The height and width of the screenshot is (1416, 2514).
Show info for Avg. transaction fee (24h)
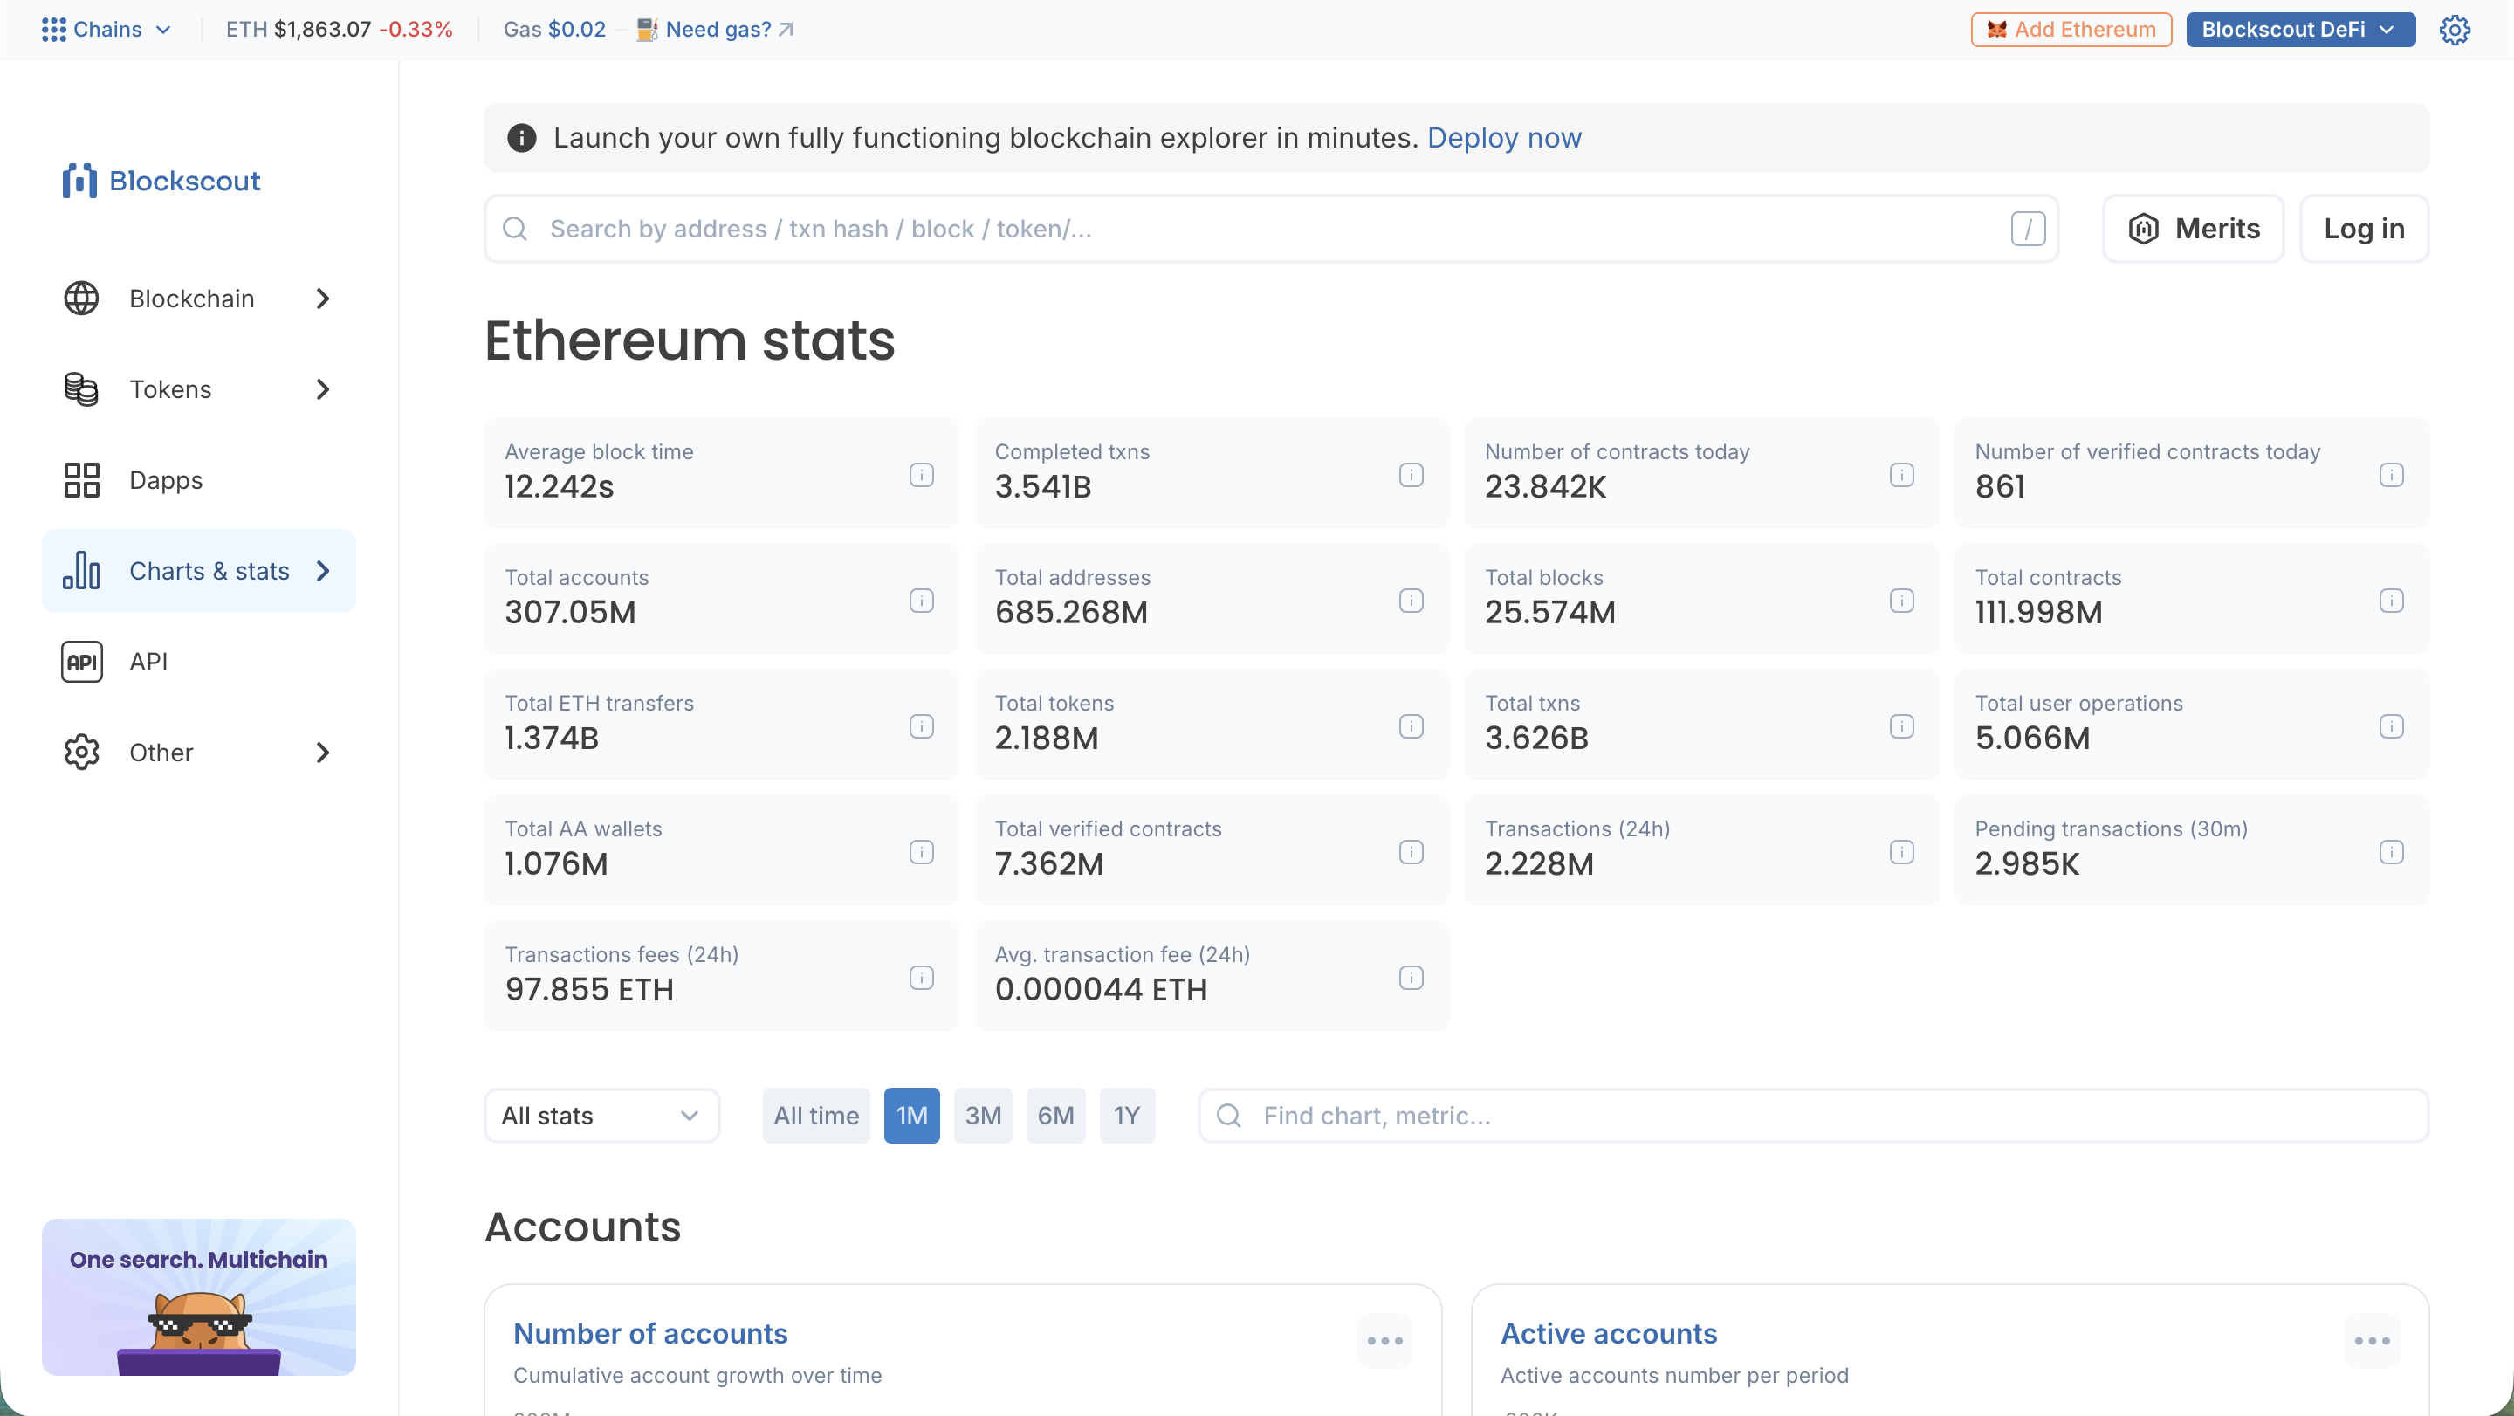1412,978
